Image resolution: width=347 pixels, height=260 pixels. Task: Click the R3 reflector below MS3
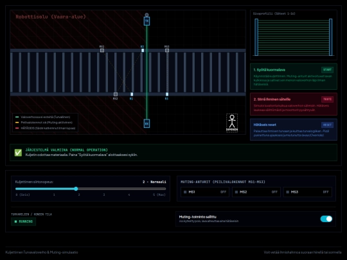(167, 94)
